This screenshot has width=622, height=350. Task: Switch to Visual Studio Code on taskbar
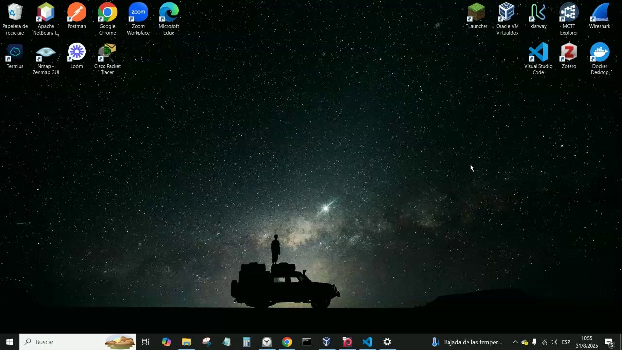367,342
